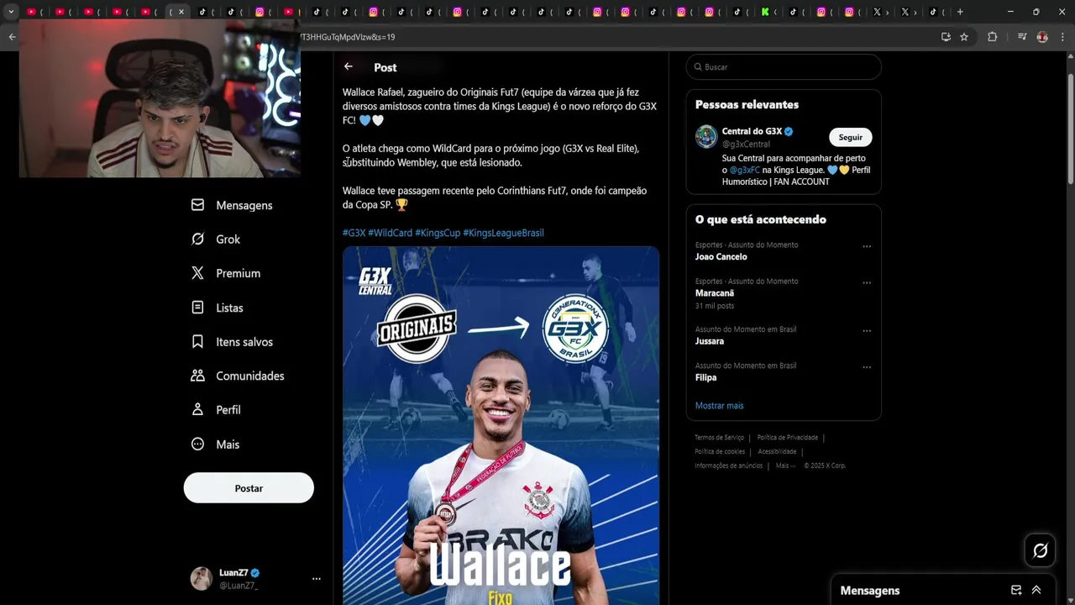1075x605 pixels.
Task: Go back using the Post back arrow
Action: (349, 66)
